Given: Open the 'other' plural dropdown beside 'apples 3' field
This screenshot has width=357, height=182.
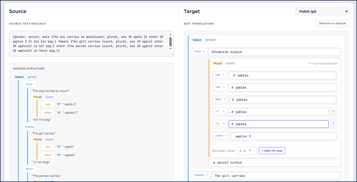Looking at the screenshot, I should click(221, 136).
